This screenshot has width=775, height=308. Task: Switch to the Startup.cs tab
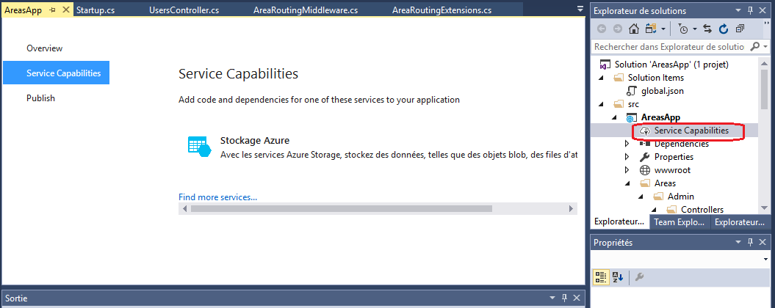(x=97, y=10)
